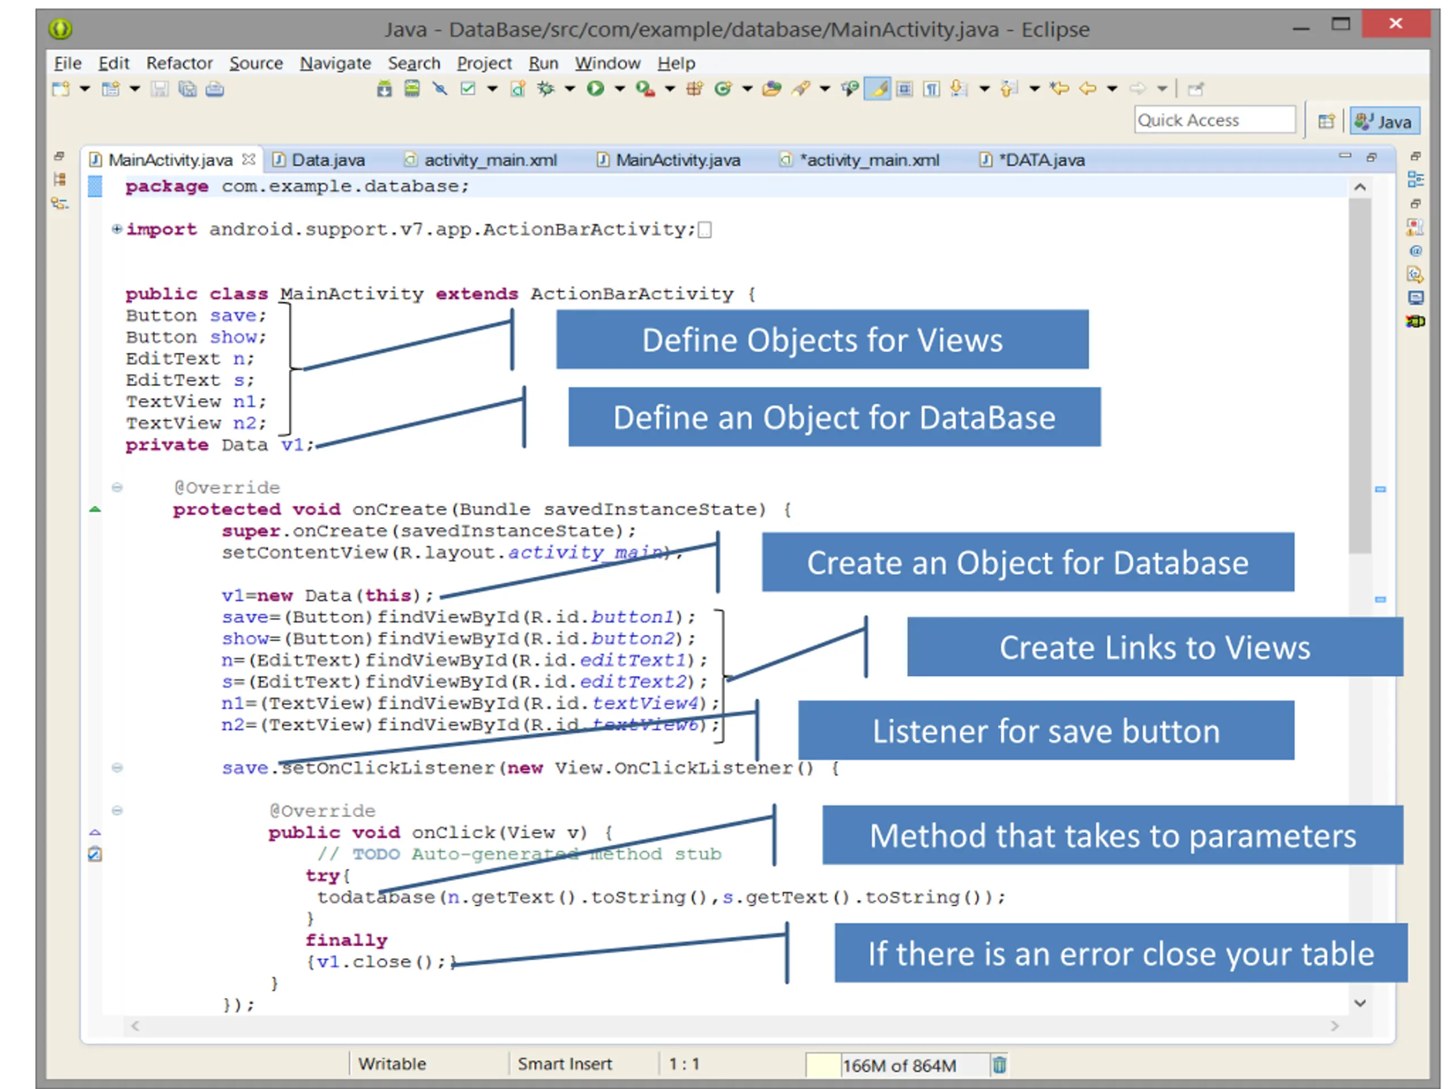
Task: Click the Writable status text
Action: (x=392, y=1063)
